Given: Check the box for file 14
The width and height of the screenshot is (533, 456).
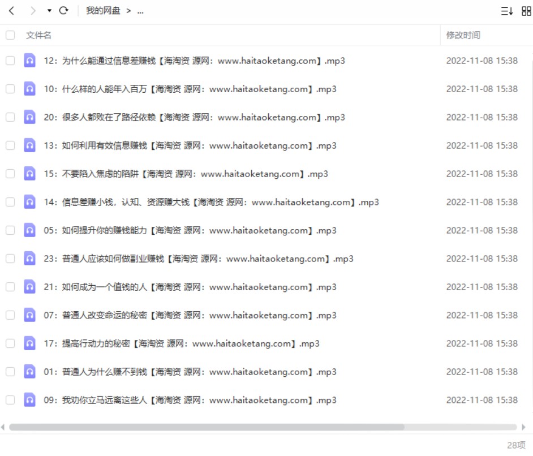Looking at the screenshot, I should (x=10, y=202).
